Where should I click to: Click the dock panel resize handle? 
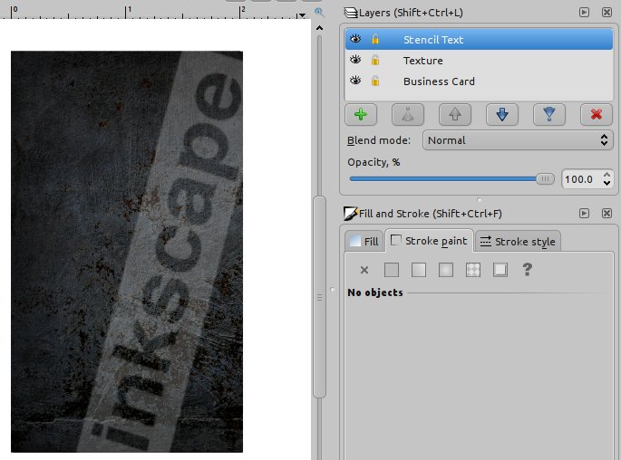coord(333,290)
